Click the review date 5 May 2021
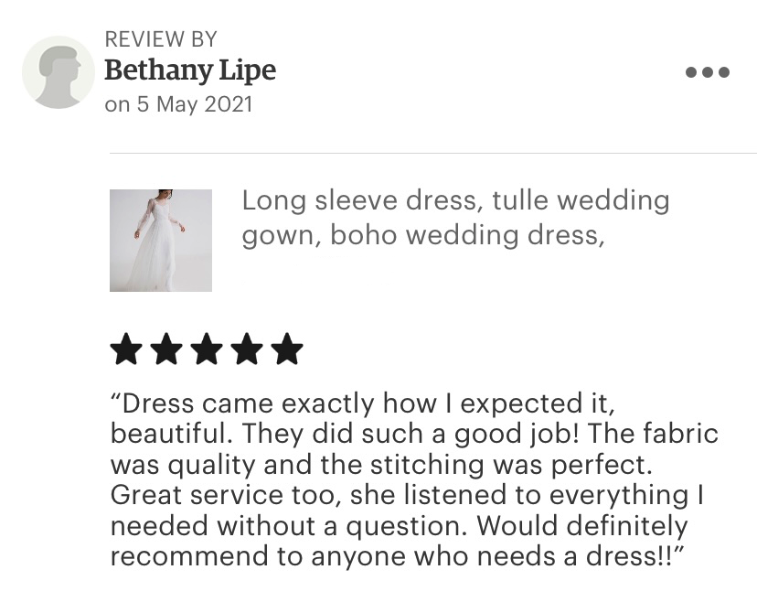The image size is (757, 602). (x=195, y=104)
